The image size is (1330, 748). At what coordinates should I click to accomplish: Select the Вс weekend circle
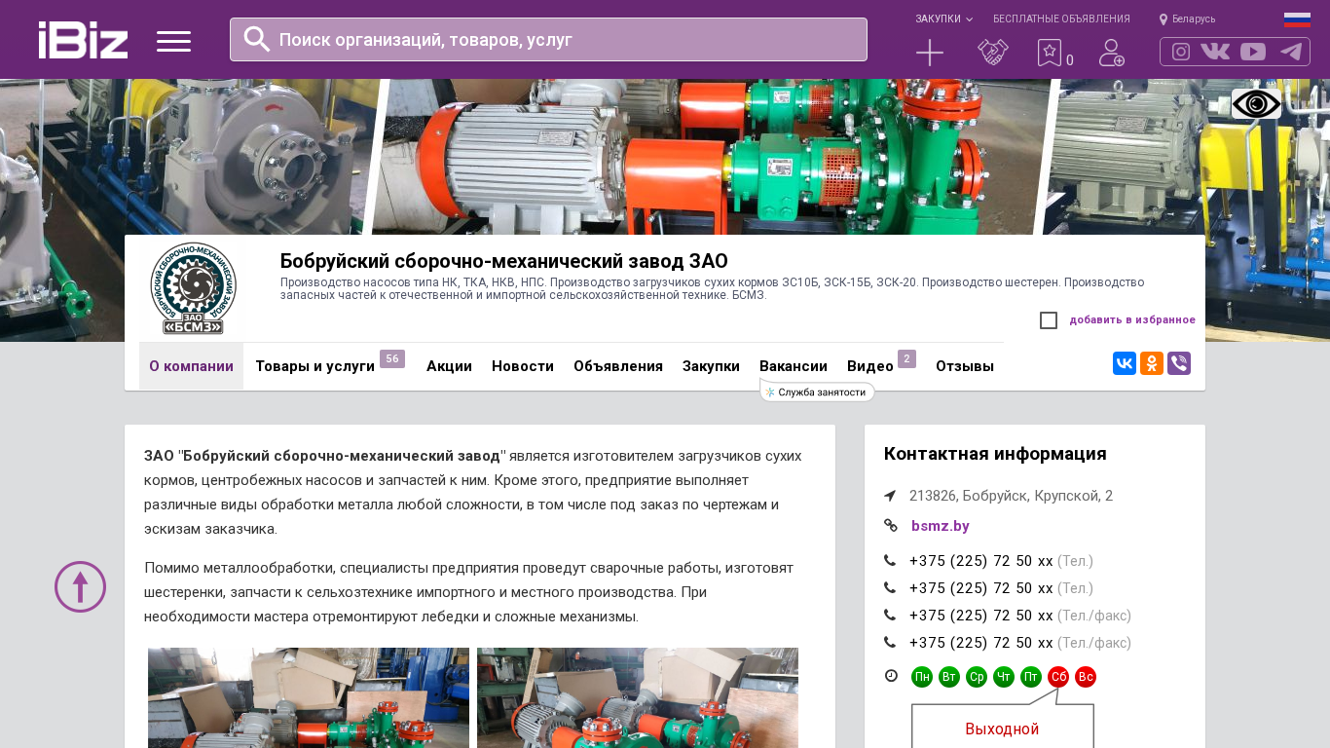pos(1086,677)
